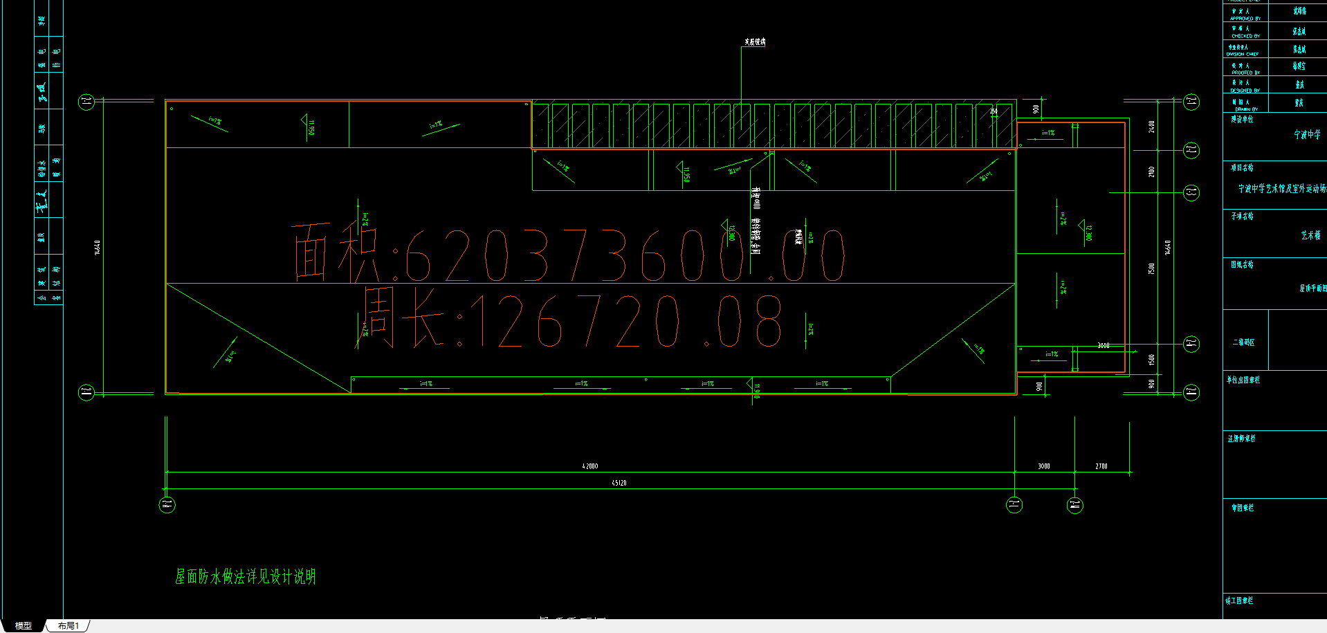Click the 图纸名称 label in title block

tap(1242, 264)
